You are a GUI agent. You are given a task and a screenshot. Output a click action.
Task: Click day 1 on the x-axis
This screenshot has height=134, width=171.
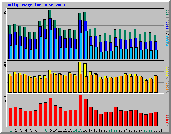click(11, 130)
